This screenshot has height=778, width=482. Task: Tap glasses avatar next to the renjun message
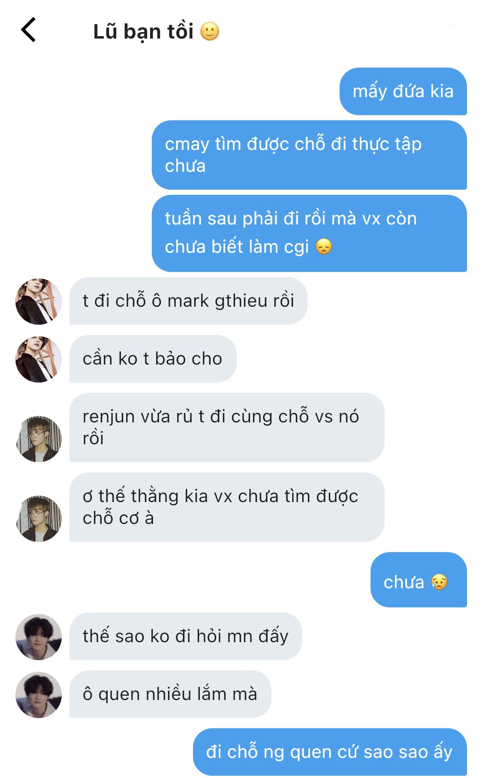(39, 439)
